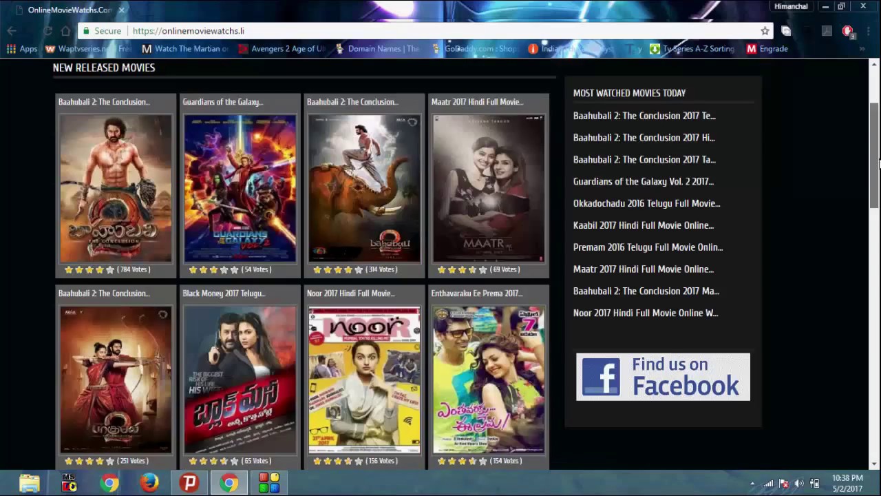Open the Watch The Martian bookmark
Image resolution: width=881 pixels, height=496 pixels.
pos(185,49)
